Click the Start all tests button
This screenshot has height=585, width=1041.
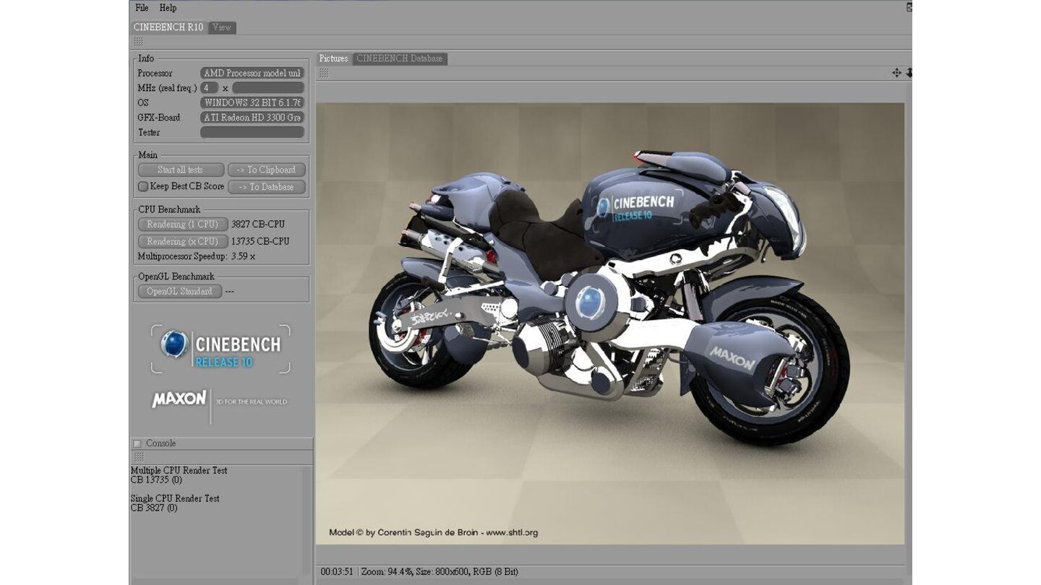tap(181, 170)
